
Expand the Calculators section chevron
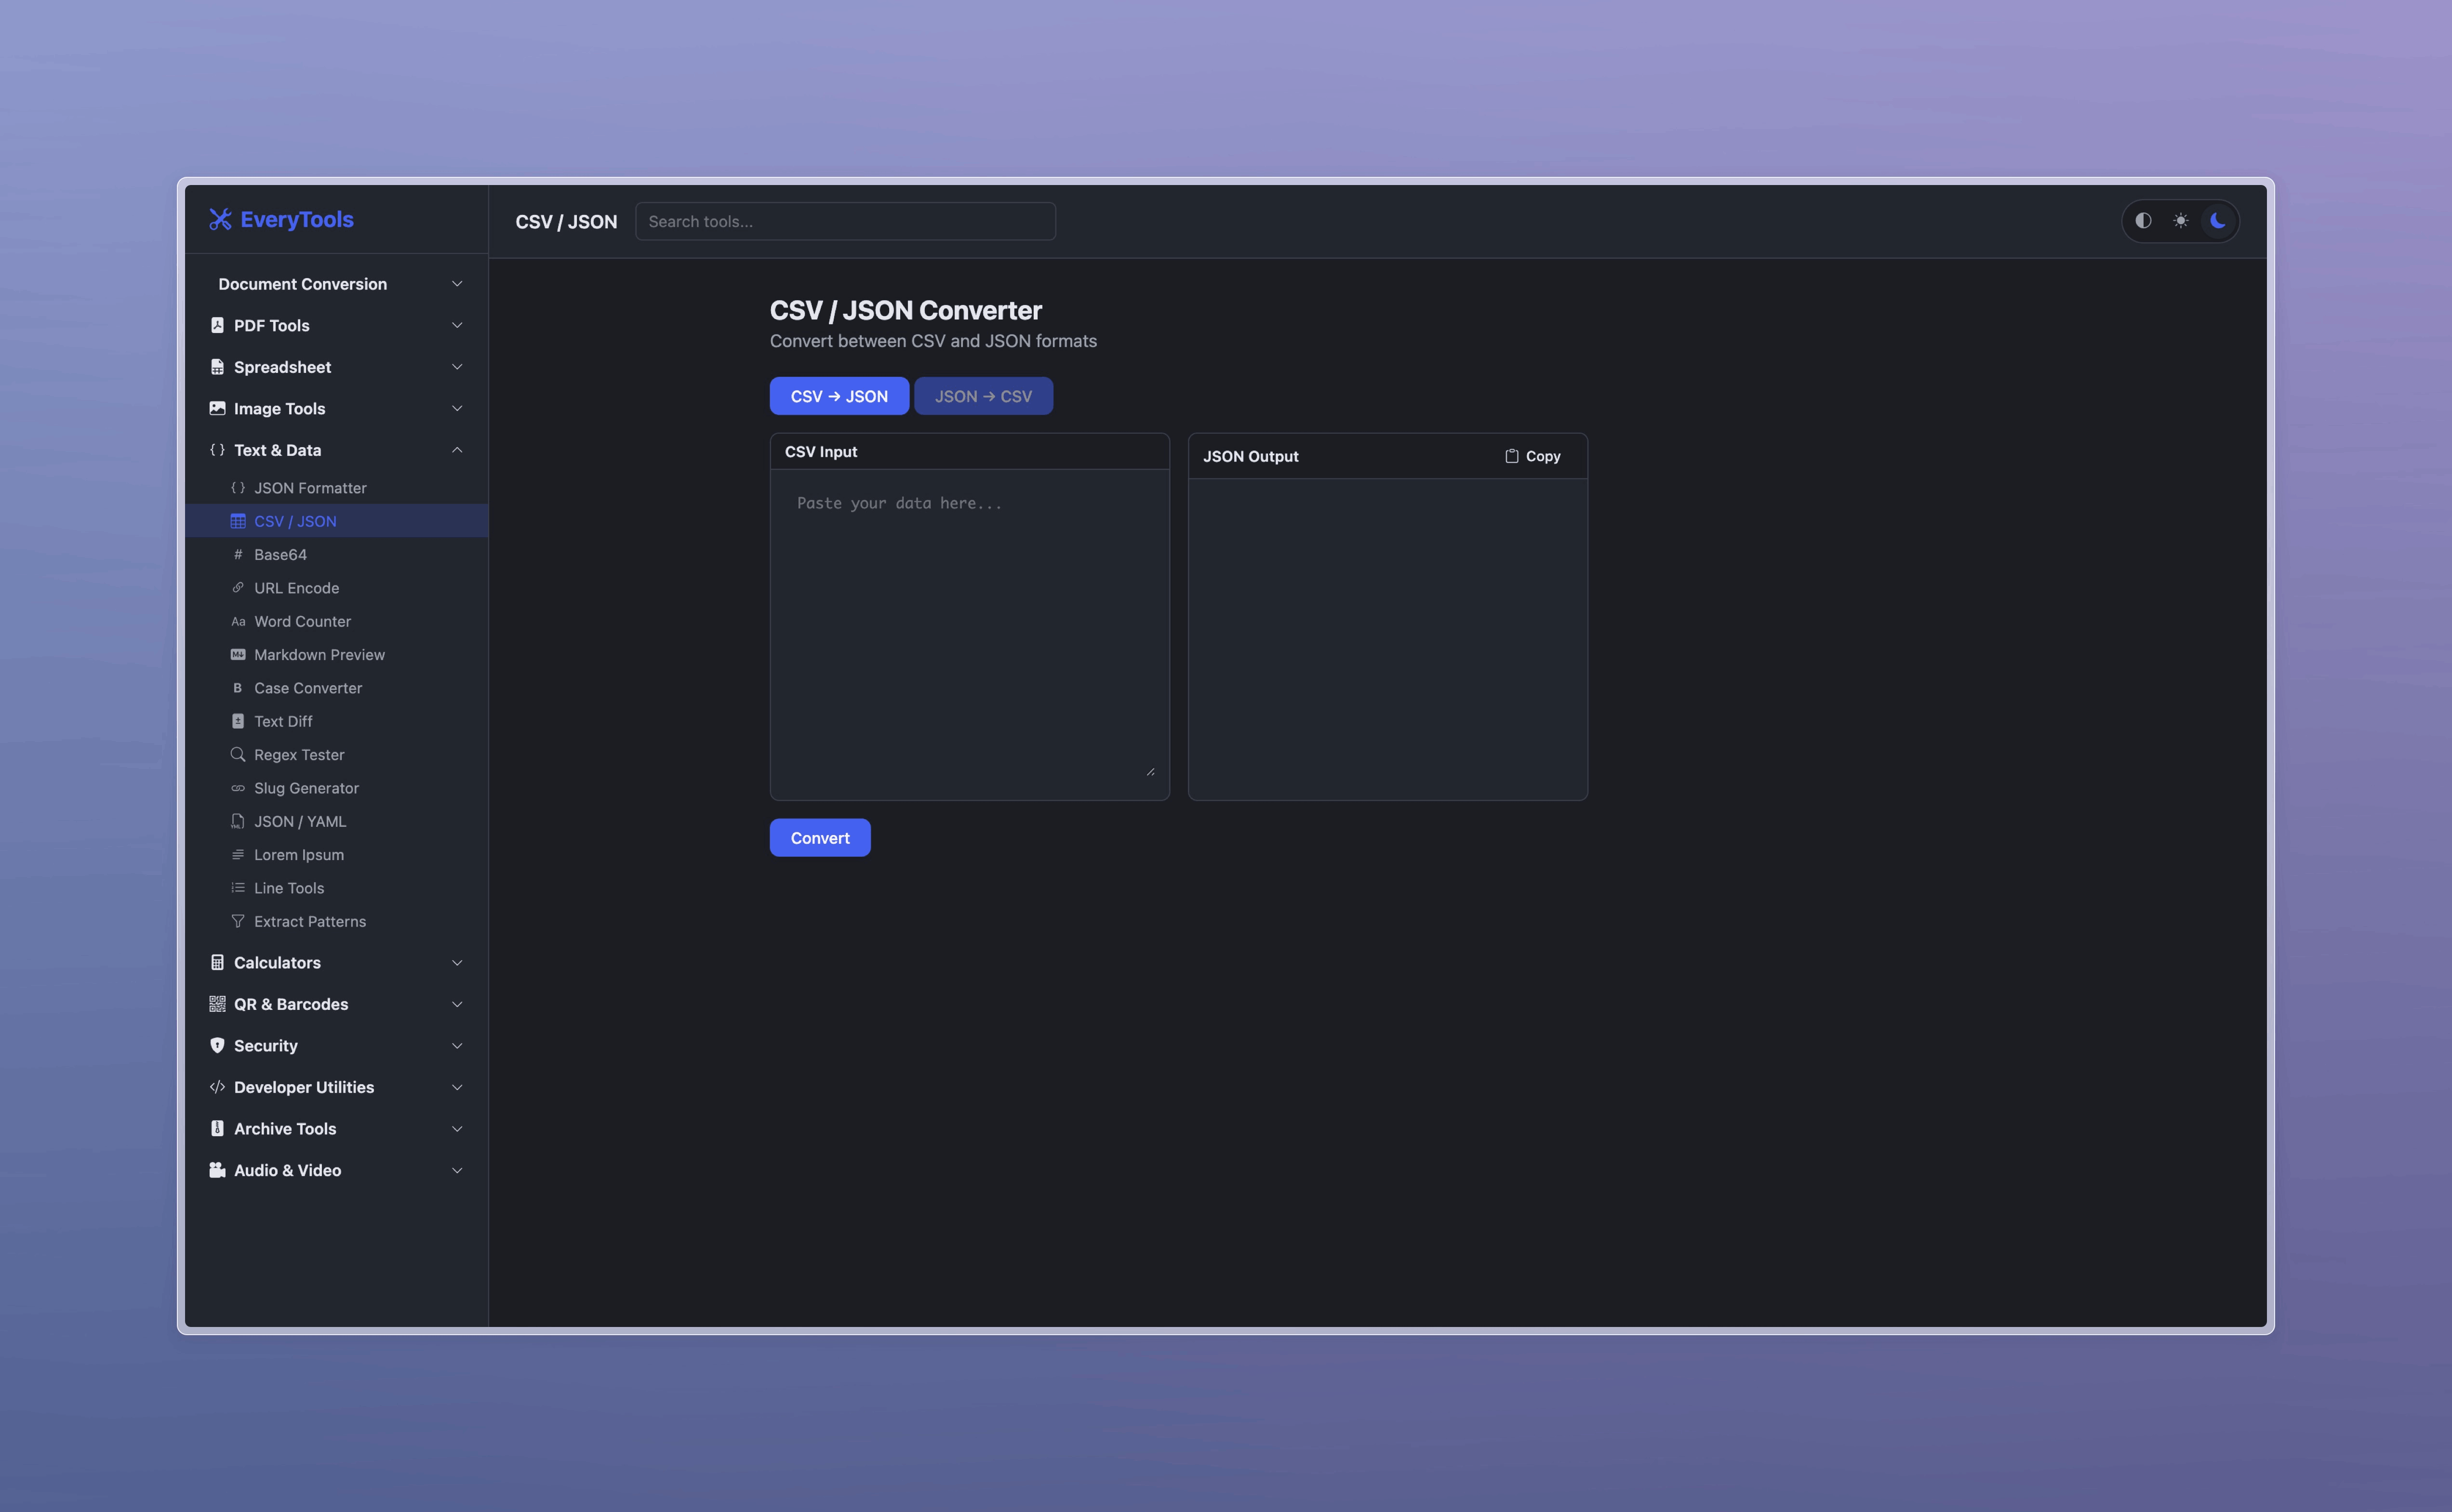point(457,963)
